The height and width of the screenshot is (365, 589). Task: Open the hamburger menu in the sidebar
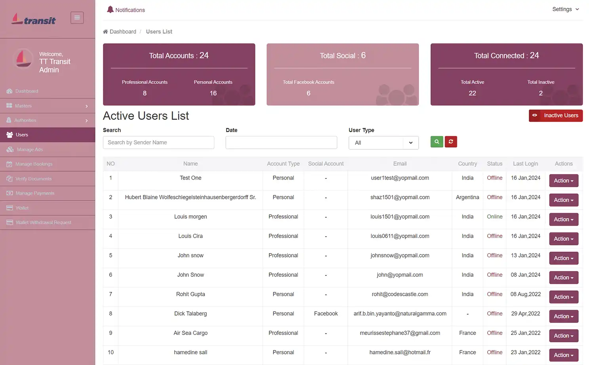click(77, 17)
